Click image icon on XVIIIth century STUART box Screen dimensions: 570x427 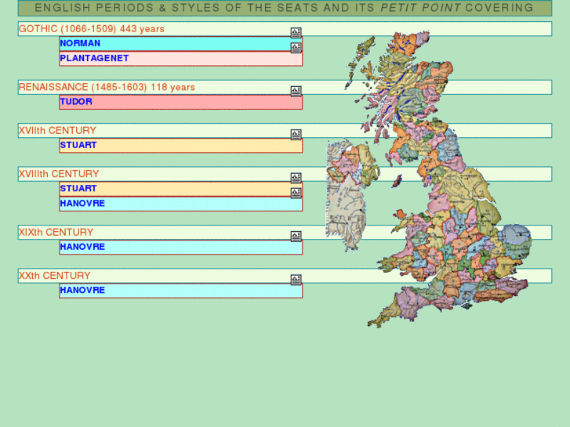click(296, 178)
